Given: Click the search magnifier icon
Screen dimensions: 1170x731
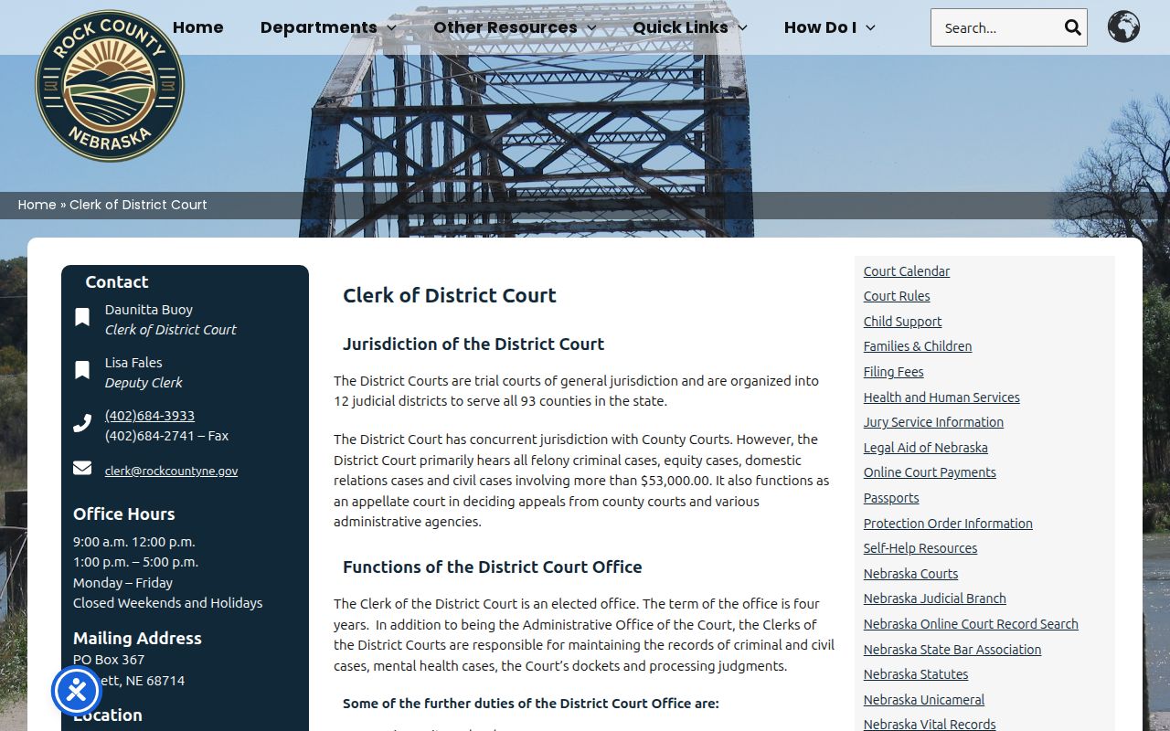Looking at the screenshot, I should [x=1072, y=27].
